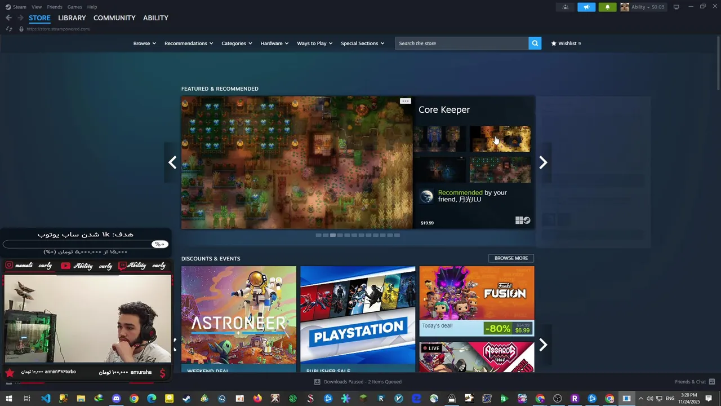This screenshot has height=406, width=721.
Task: Click the profile avatar picture
Action: pos(625,7)
